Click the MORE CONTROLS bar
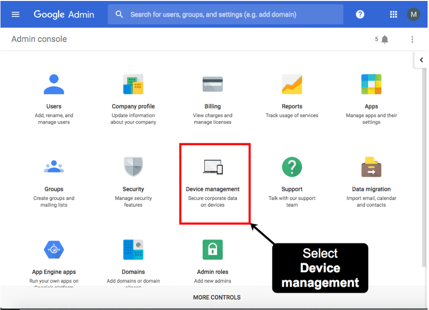429x310 pixels. point(217,298)
